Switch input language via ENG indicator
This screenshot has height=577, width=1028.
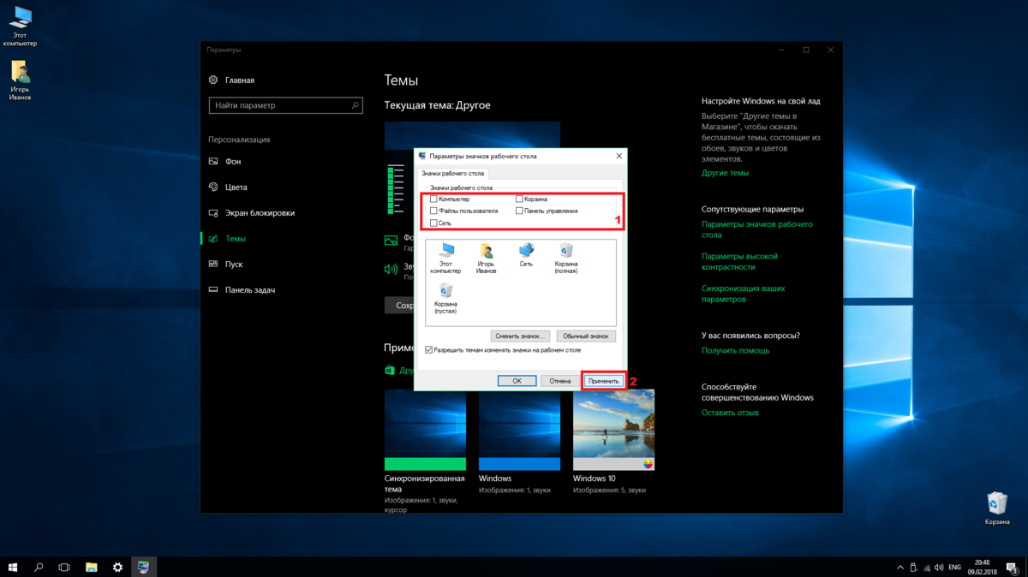pos(954,567)
